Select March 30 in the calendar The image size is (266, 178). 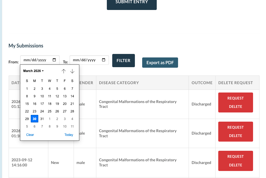coord(35,119)
